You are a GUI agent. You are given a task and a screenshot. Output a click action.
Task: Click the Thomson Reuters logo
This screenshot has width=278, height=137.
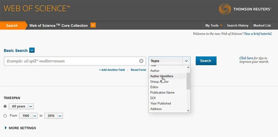click(x=245, y=9)
